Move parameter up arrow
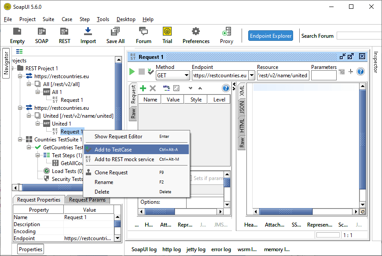 click(x=200, y=88)
